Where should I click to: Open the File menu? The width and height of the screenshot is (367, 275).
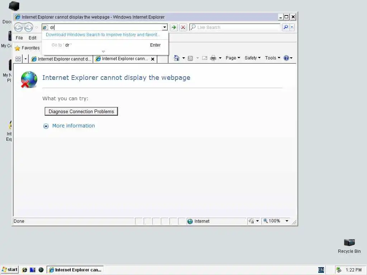pyautogui.click(x=19, y=38)
